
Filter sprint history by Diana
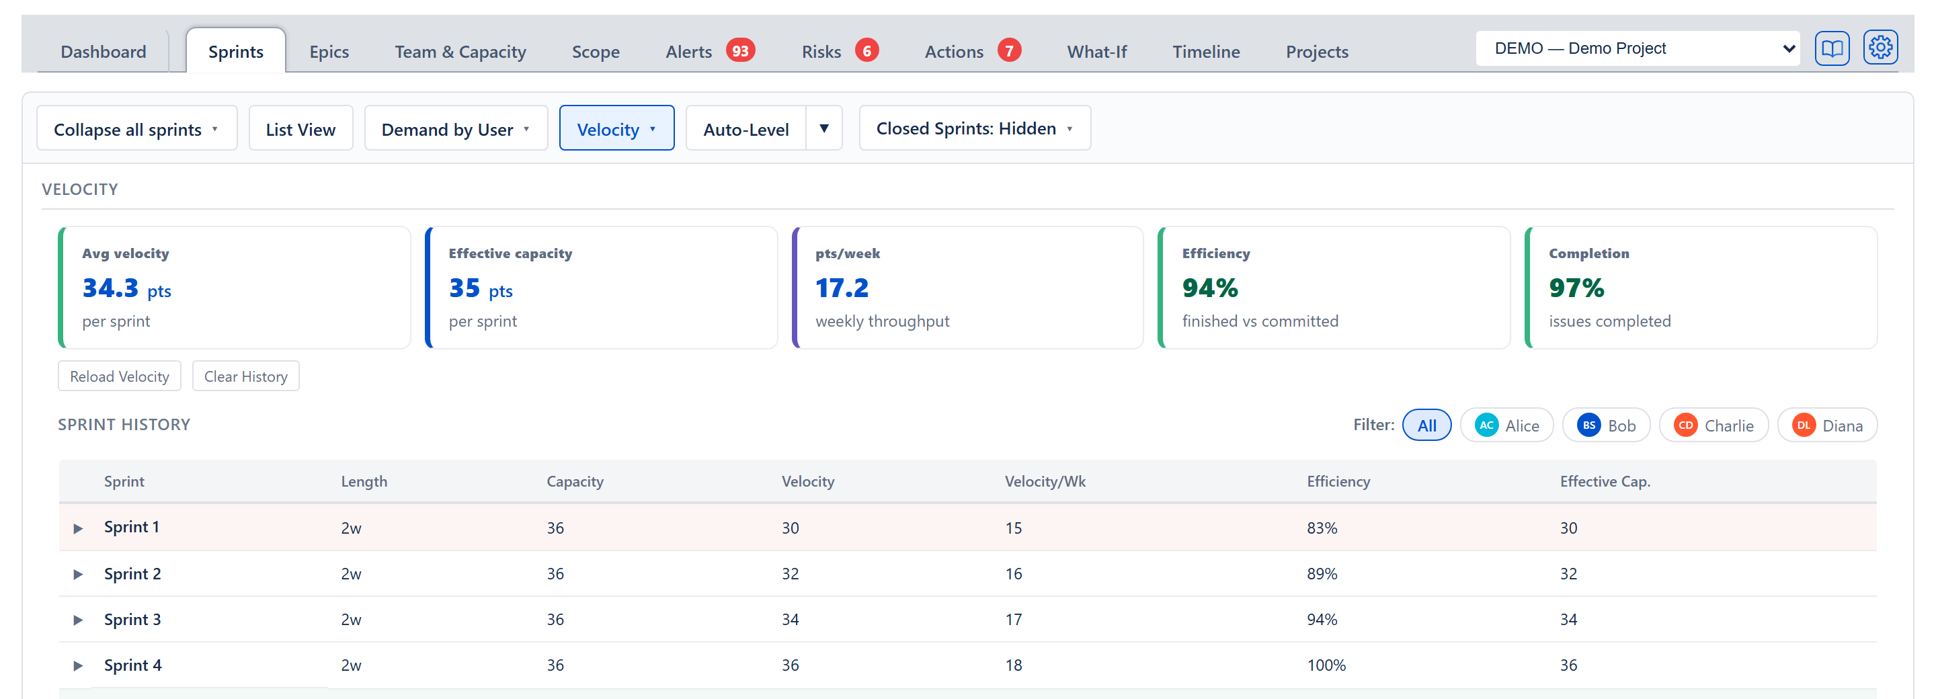(1826, 425)
